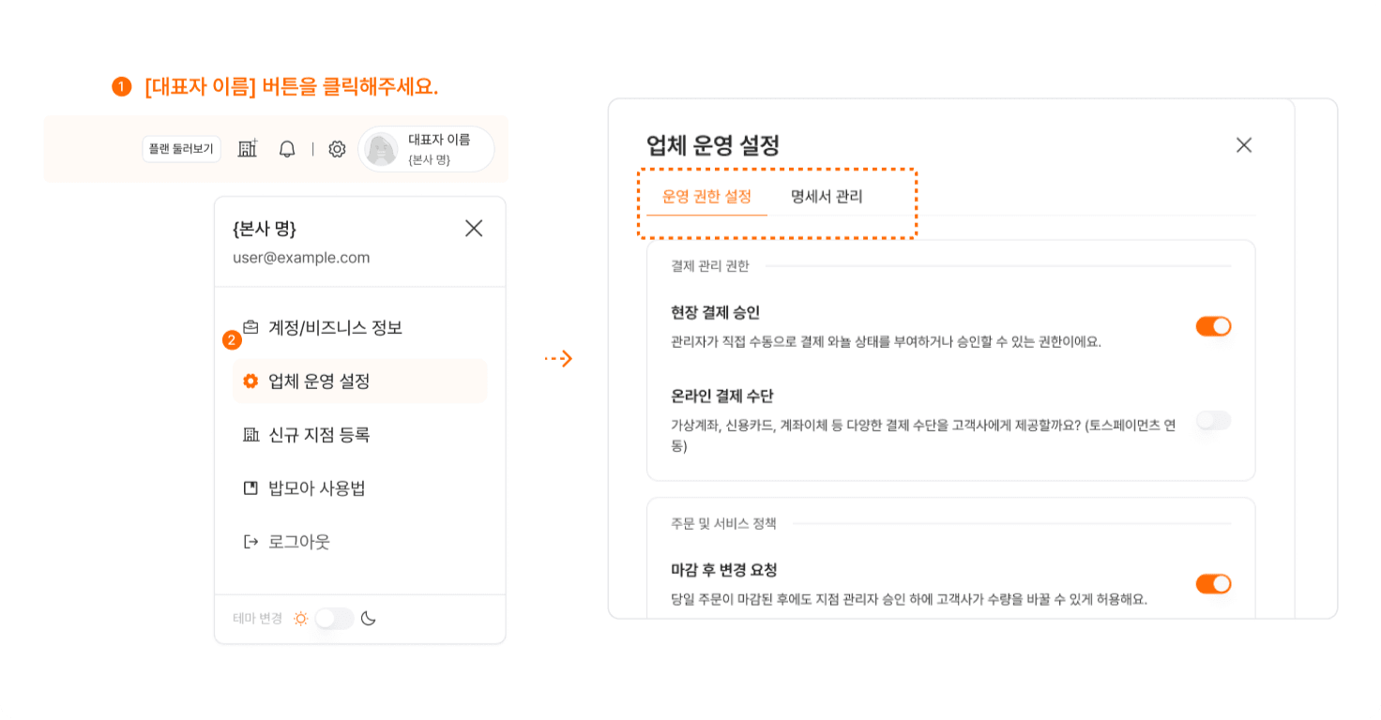
Task: Click the book icon beside 밥모아 사용법
Action: point(250,488)
